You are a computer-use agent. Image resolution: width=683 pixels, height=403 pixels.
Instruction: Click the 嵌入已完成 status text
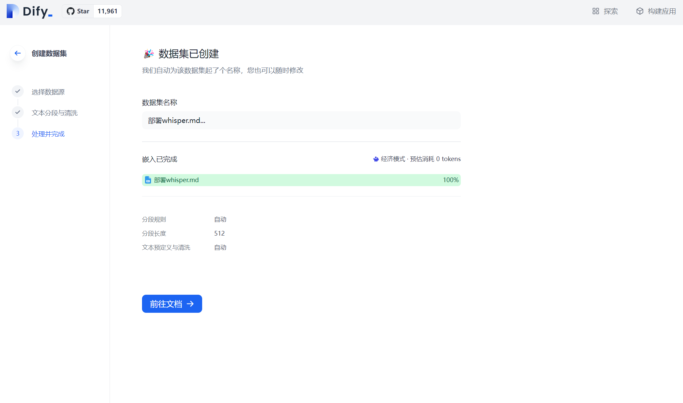(x=159, y=159)
